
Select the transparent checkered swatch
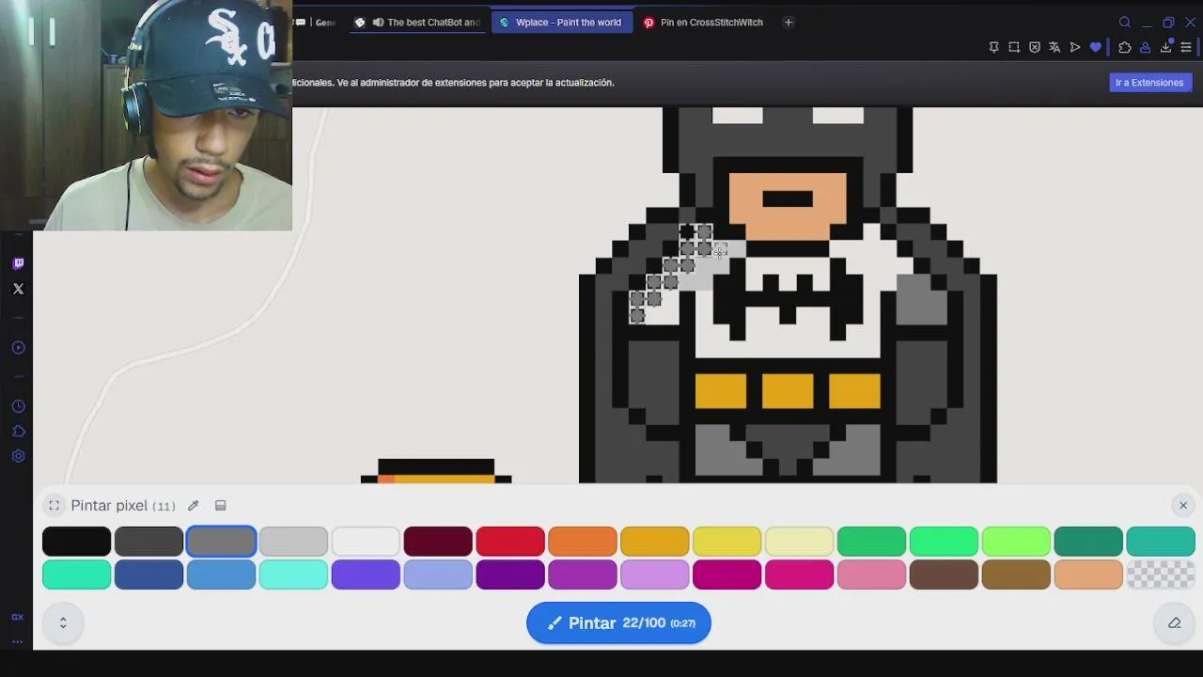click(x=1161, y=575)
